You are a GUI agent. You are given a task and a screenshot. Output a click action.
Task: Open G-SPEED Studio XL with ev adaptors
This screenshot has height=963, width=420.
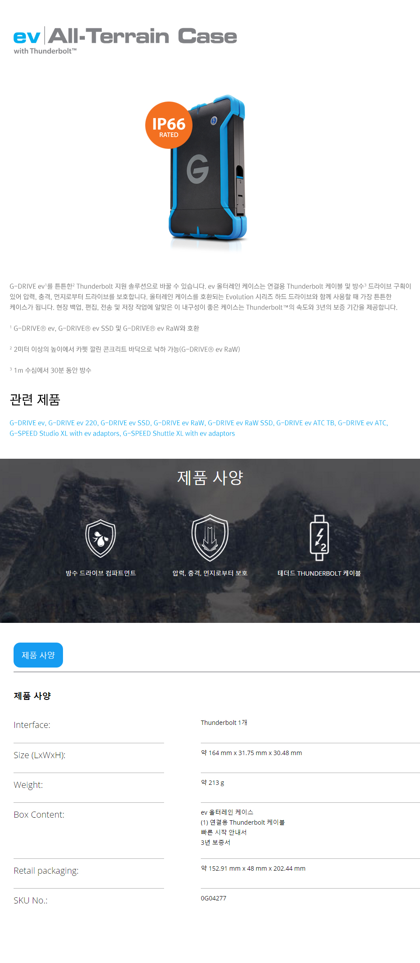tap(64, 433)
